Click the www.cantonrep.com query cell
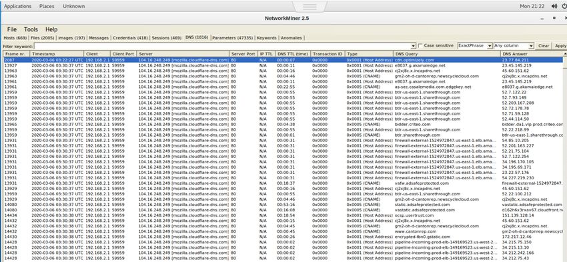 415,231
